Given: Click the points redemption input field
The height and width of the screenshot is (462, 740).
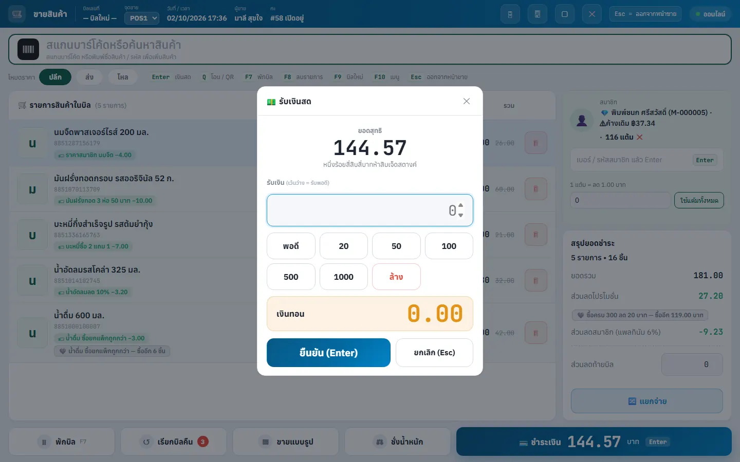Looking at the screenshot, I should (x=620, y=200).
